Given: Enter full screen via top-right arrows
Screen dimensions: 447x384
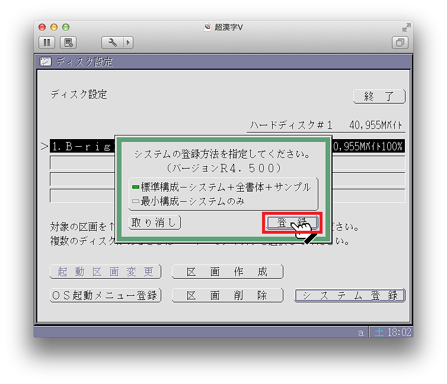Looking at the screenshot, I should pos(406,27).
